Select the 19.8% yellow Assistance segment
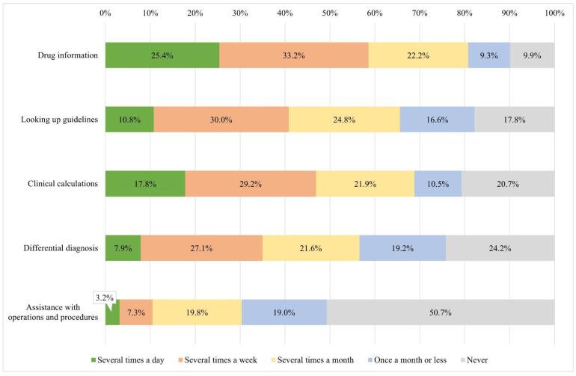 (x=197, y=312)
